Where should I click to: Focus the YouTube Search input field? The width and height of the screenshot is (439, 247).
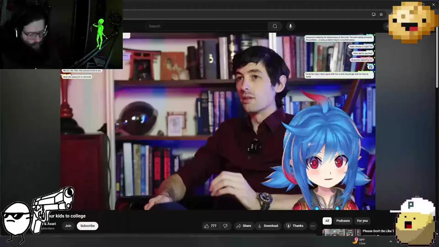tap(207, 26)
